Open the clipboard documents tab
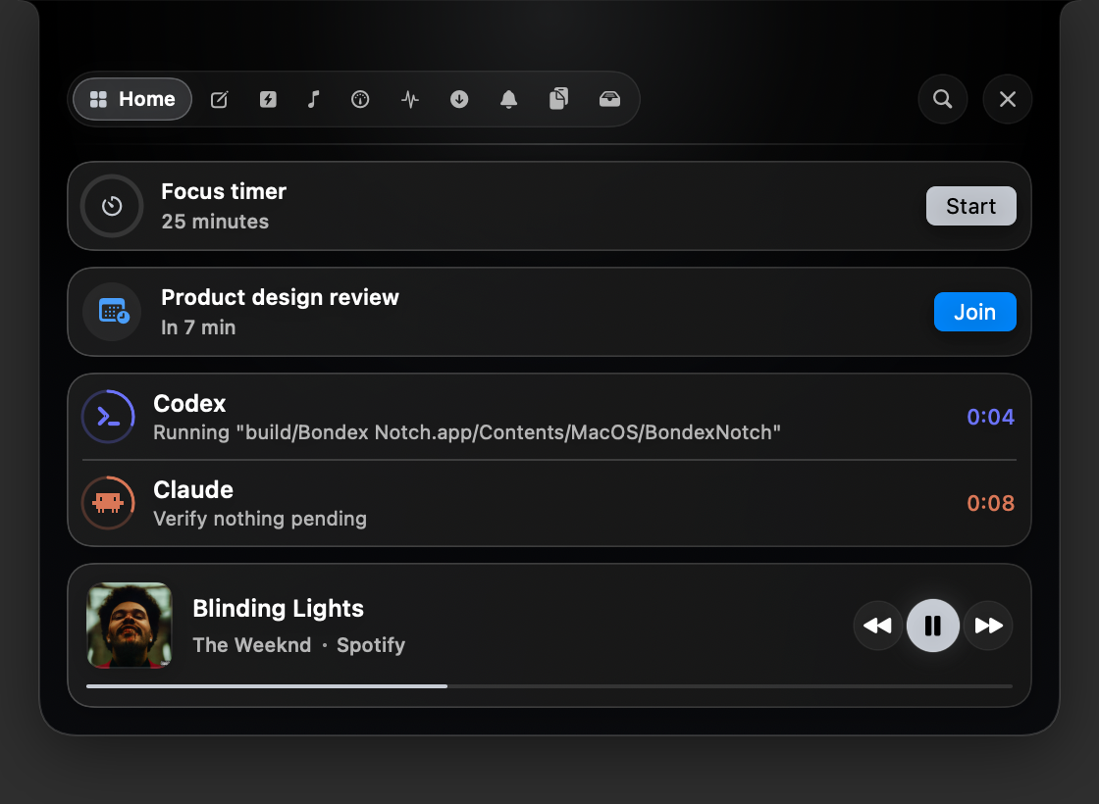 coord(558,99)
